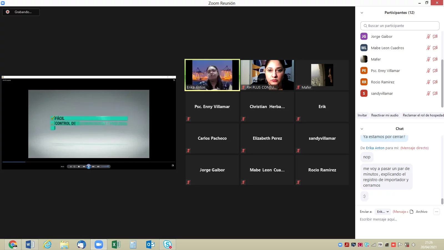The height and width of the screenshot is (250, 444).
Task: Click the rewind button in media player
Action: (84, 166)
